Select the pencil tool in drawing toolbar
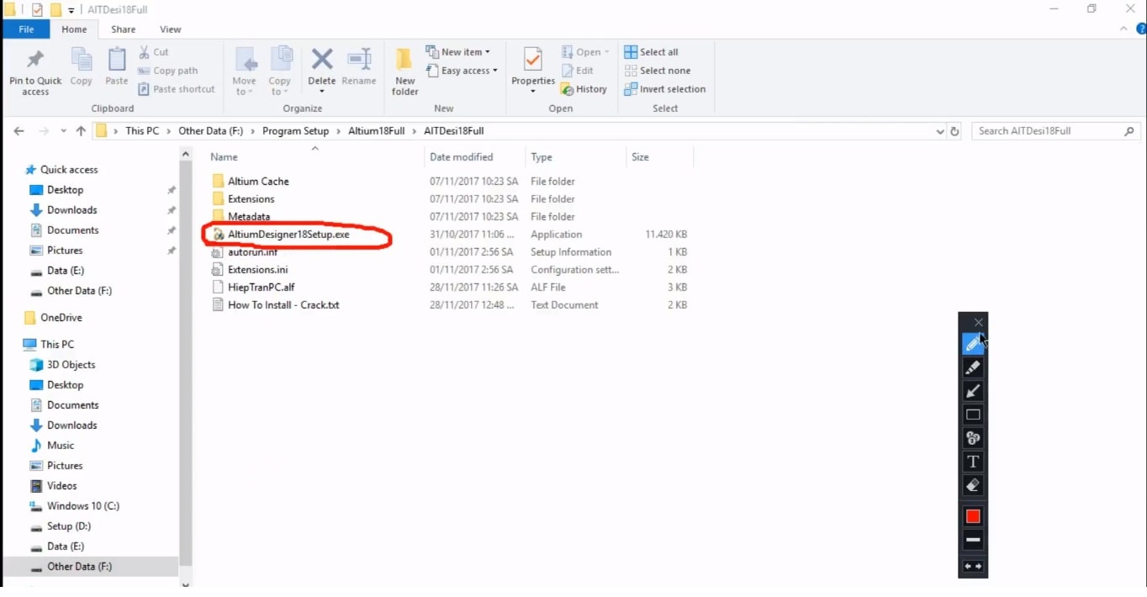1147x597 pixels. [973, 344]
